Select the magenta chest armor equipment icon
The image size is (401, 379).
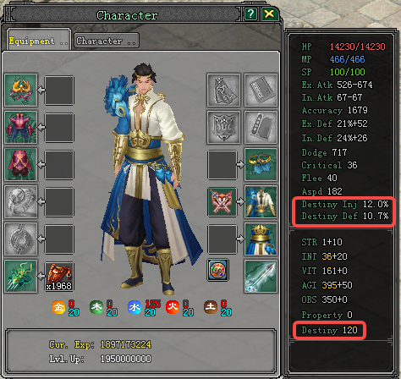coord(21,127)
